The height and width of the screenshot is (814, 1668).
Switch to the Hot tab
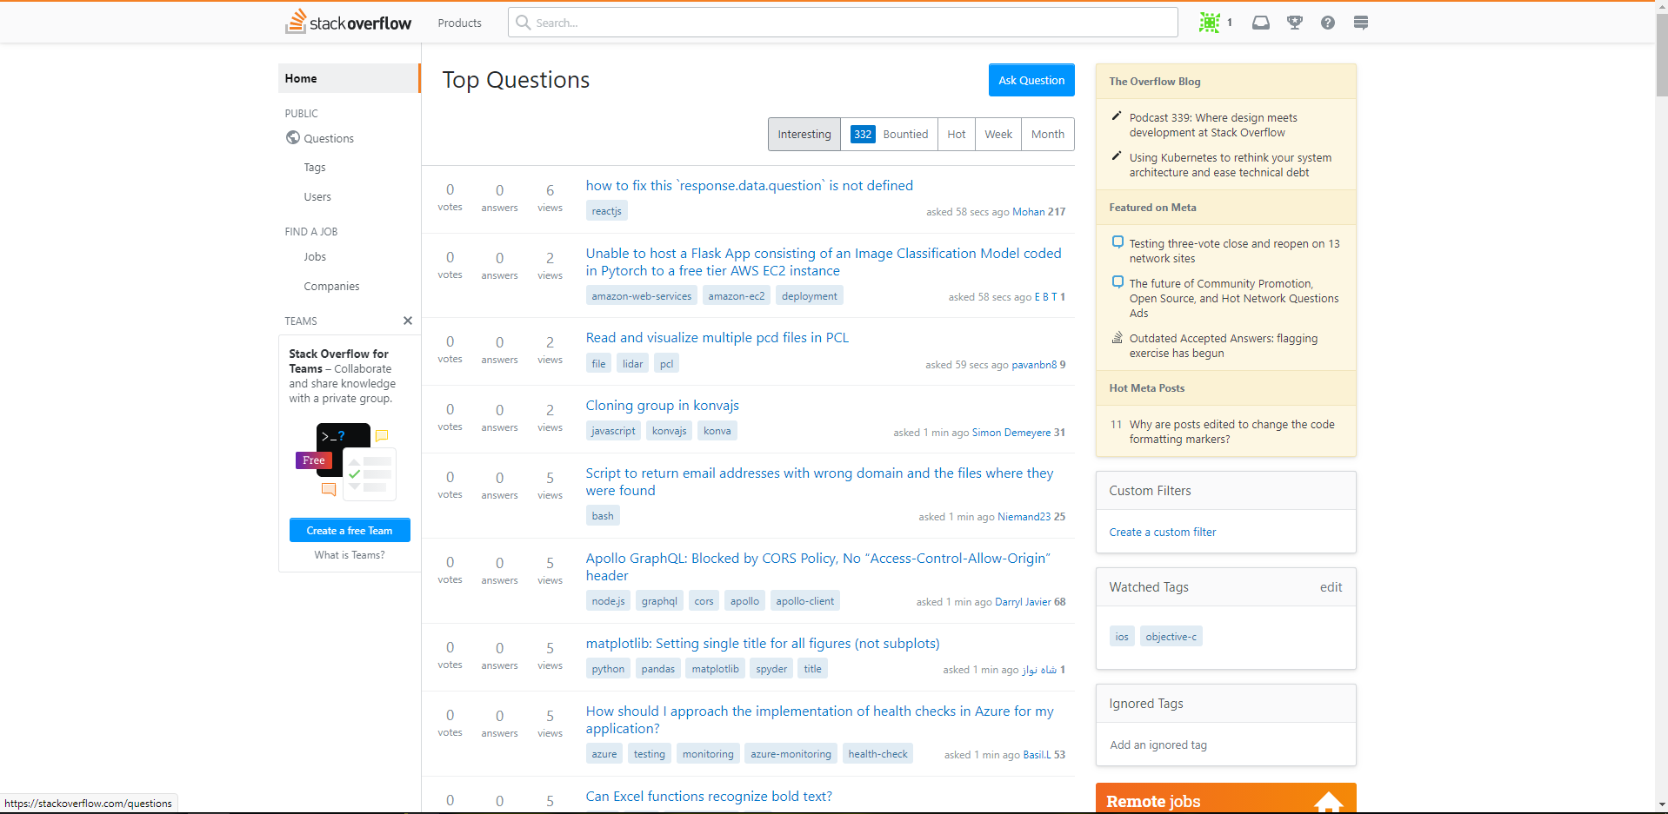[x=957, y=134]
